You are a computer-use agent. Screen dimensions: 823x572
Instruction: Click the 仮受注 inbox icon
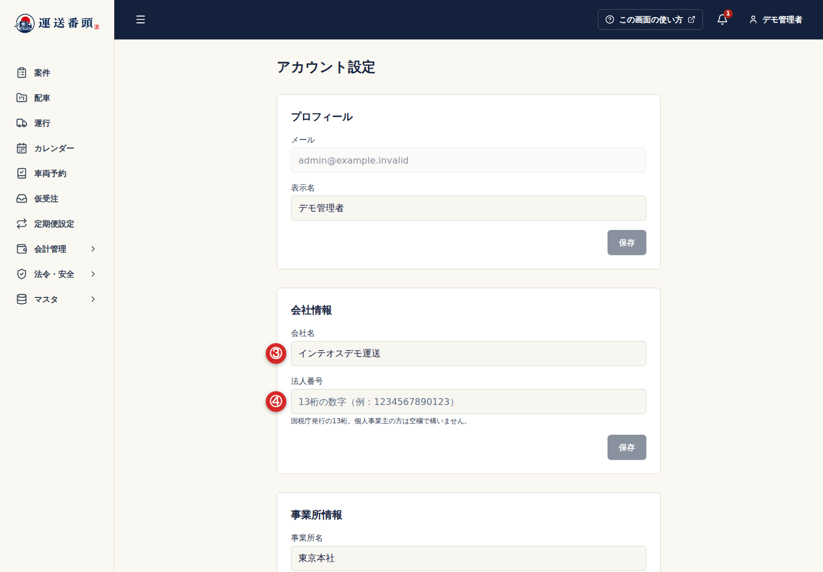22,198
